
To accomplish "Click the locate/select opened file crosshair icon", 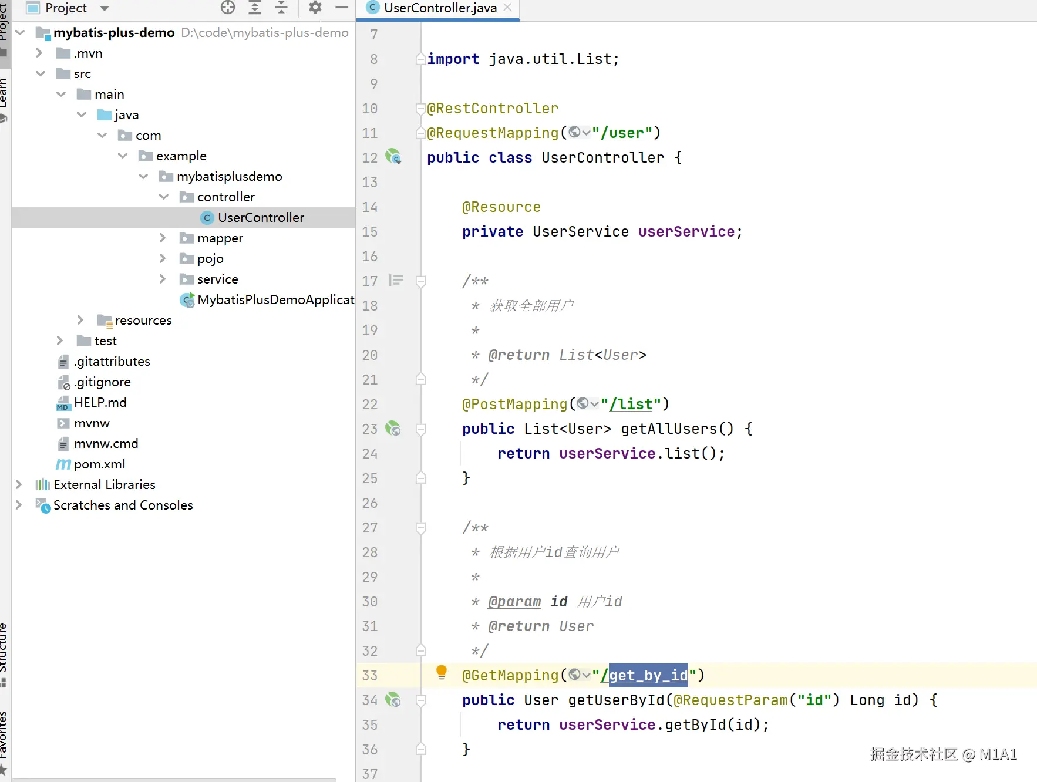I will coord(228,8).
